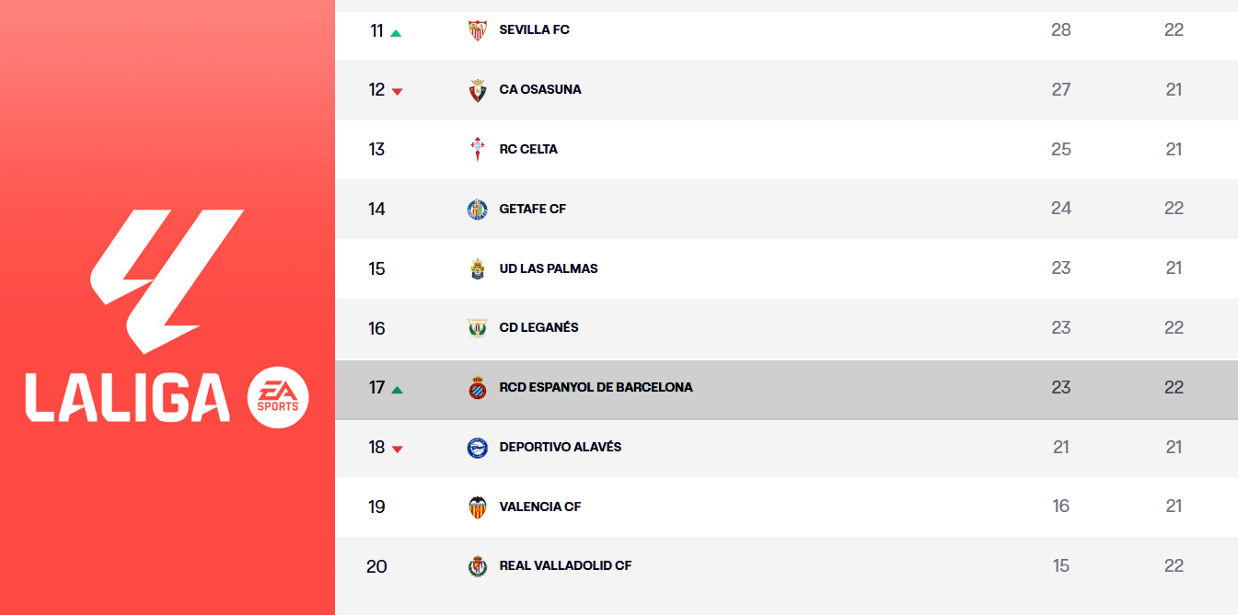The height and width of the screenshot is (615, 1238).
Task: Click the RC Celta club crest
Action: tap(477, 149)
